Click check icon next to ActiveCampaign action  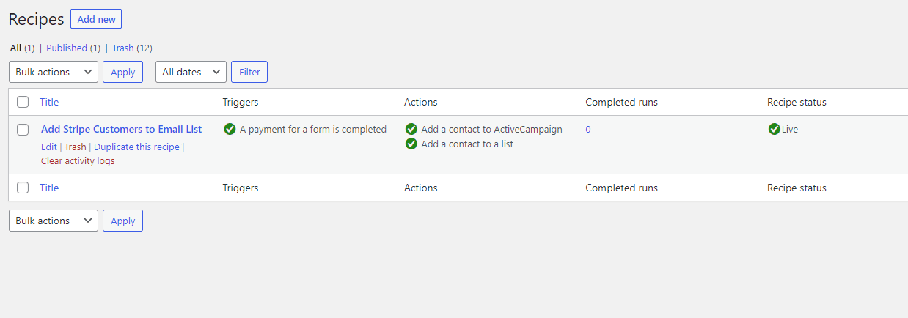point(411,130)
